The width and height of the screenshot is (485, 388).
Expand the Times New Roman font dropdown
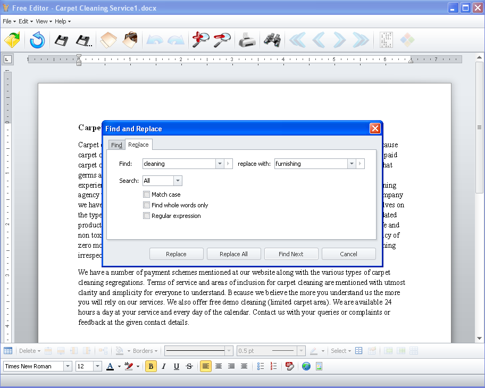pyautogui.click(x=68, y=366)
